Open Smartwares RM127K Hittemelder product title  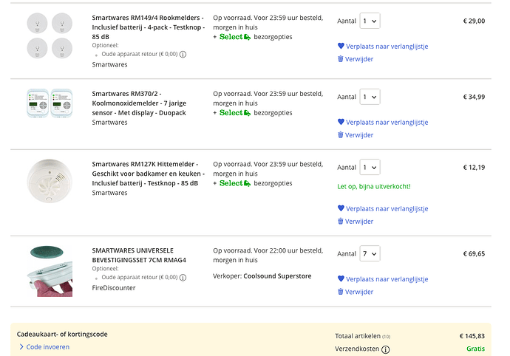[148, 174]
